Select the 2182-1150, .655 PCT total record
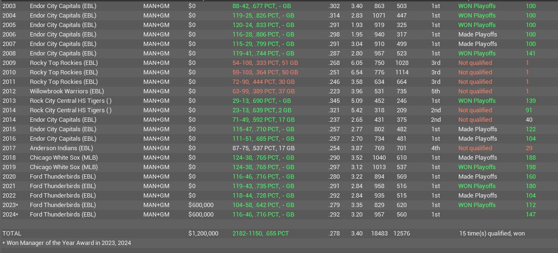The image size is (558, 253). click(x=260, y=234)
